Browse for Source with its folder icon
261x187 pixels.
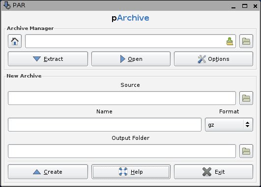[246, 98]
